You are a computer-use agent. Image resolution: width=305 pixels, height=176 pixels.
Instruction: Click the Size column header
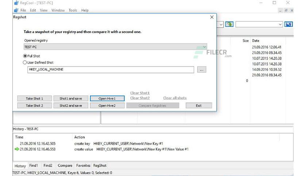tap(246, 41)
